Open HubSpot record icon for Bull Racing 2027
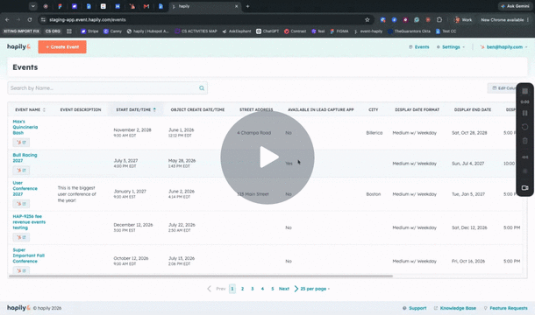Viewport: 535px width, 315px height. tap(21, 171)
